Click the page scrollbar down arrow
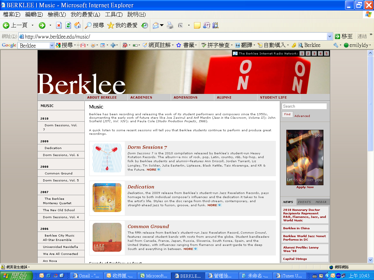Image resolution: width=374 pixels, height=280 pixels. 370,260
